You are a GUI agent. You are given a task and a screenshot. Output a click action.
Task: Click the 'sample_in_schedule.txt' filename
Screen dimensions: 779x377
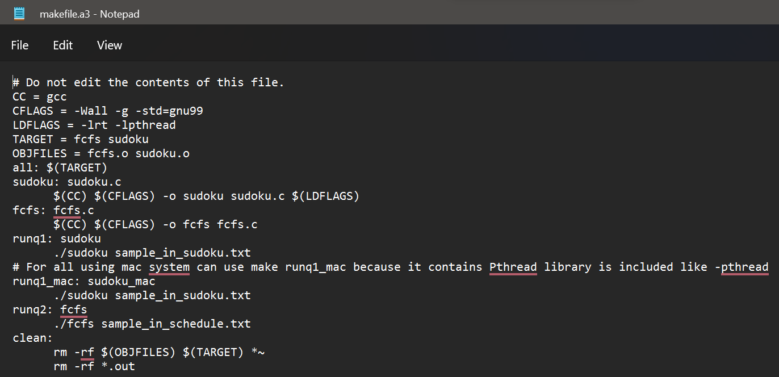(176, 323)
